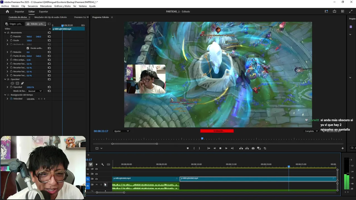Reset the Rotación parameter
This screenshot has width=356, height=200.
[49, 52]
